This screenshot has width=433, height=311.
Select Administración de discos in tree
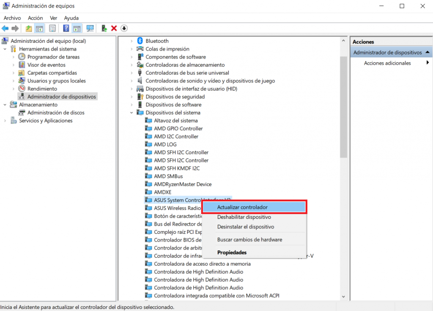[56, 113]
